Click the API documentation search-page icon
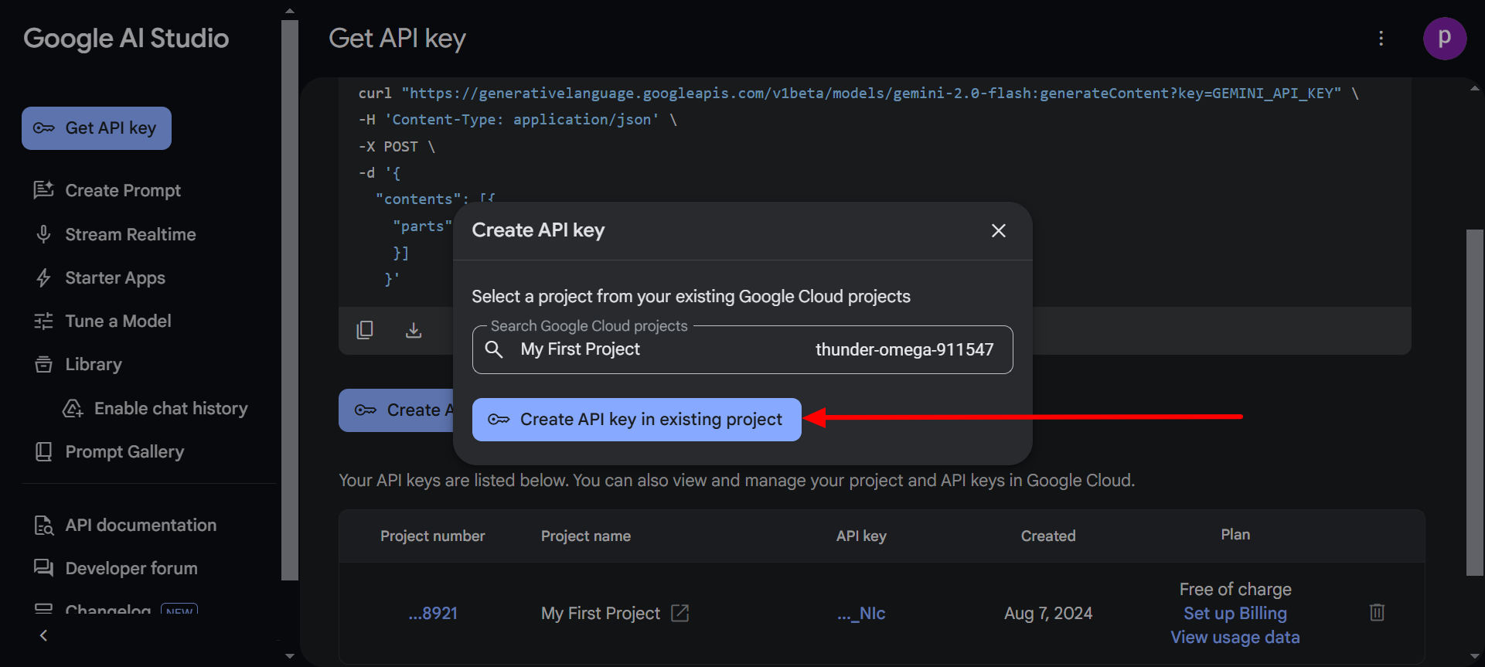Viewport: 1485px width, 667px height. [44, 526]
